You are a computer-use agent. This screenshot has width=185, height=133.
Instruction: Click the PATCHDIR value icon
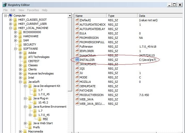tap(77, 90)
